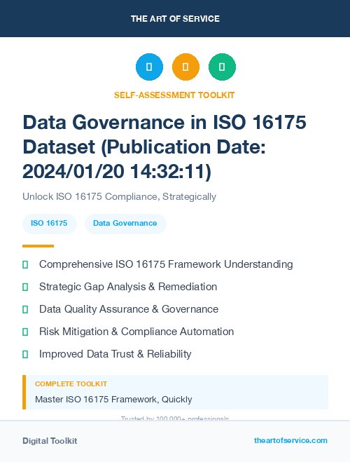Click subtitle Unlock ISO 16175 Compliance, Strategically

(x=120, y=196)
